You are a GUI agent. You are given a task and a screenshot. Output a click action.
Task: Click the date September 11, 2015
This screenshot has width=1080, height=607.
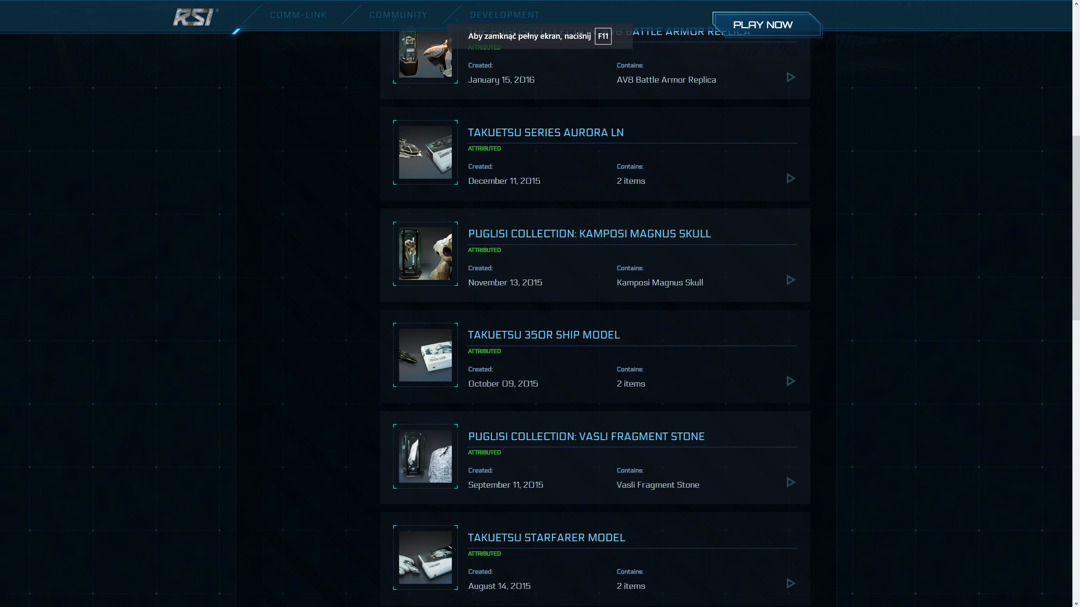pos(505,485)
